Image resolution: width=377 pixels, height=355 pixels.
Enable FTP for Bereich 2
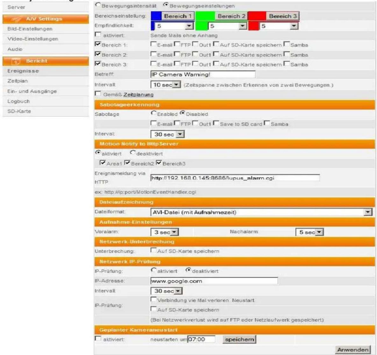click(177, 54)
